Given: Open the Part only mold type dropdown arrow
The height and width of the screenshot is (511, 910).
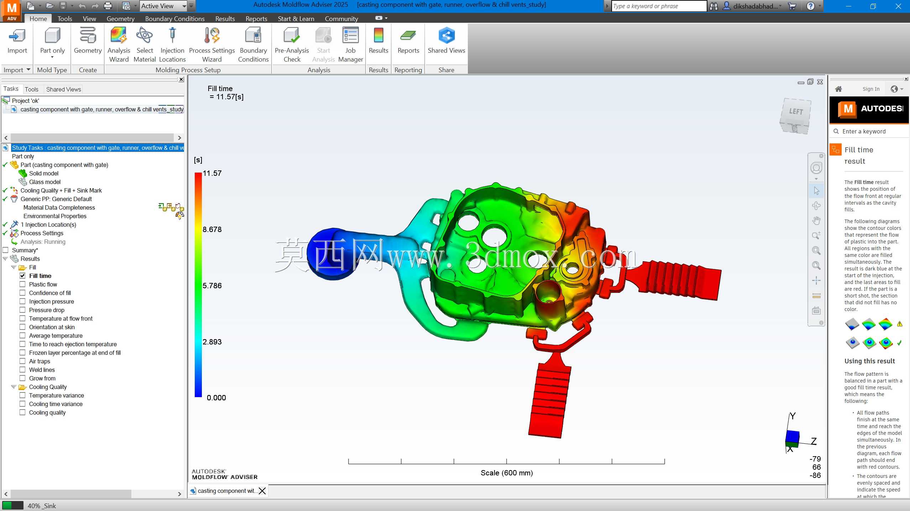Looking at the screenshot, I should (52, 57).
